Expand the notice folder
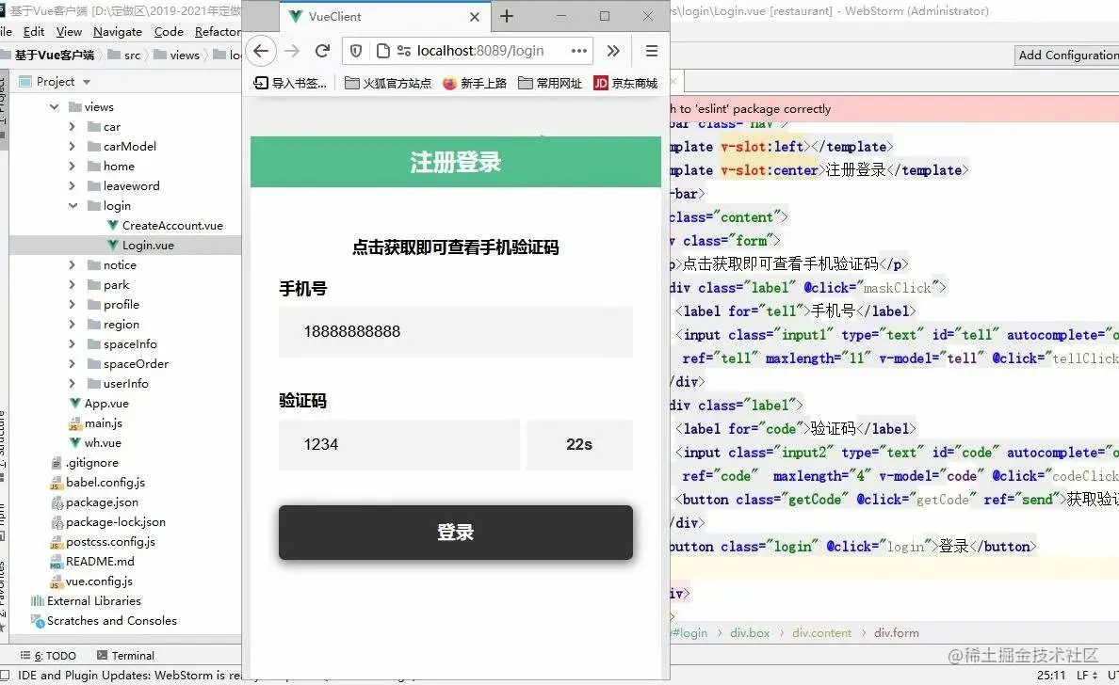This screenshot has width=1119, height=685. (x=73, y=265)
